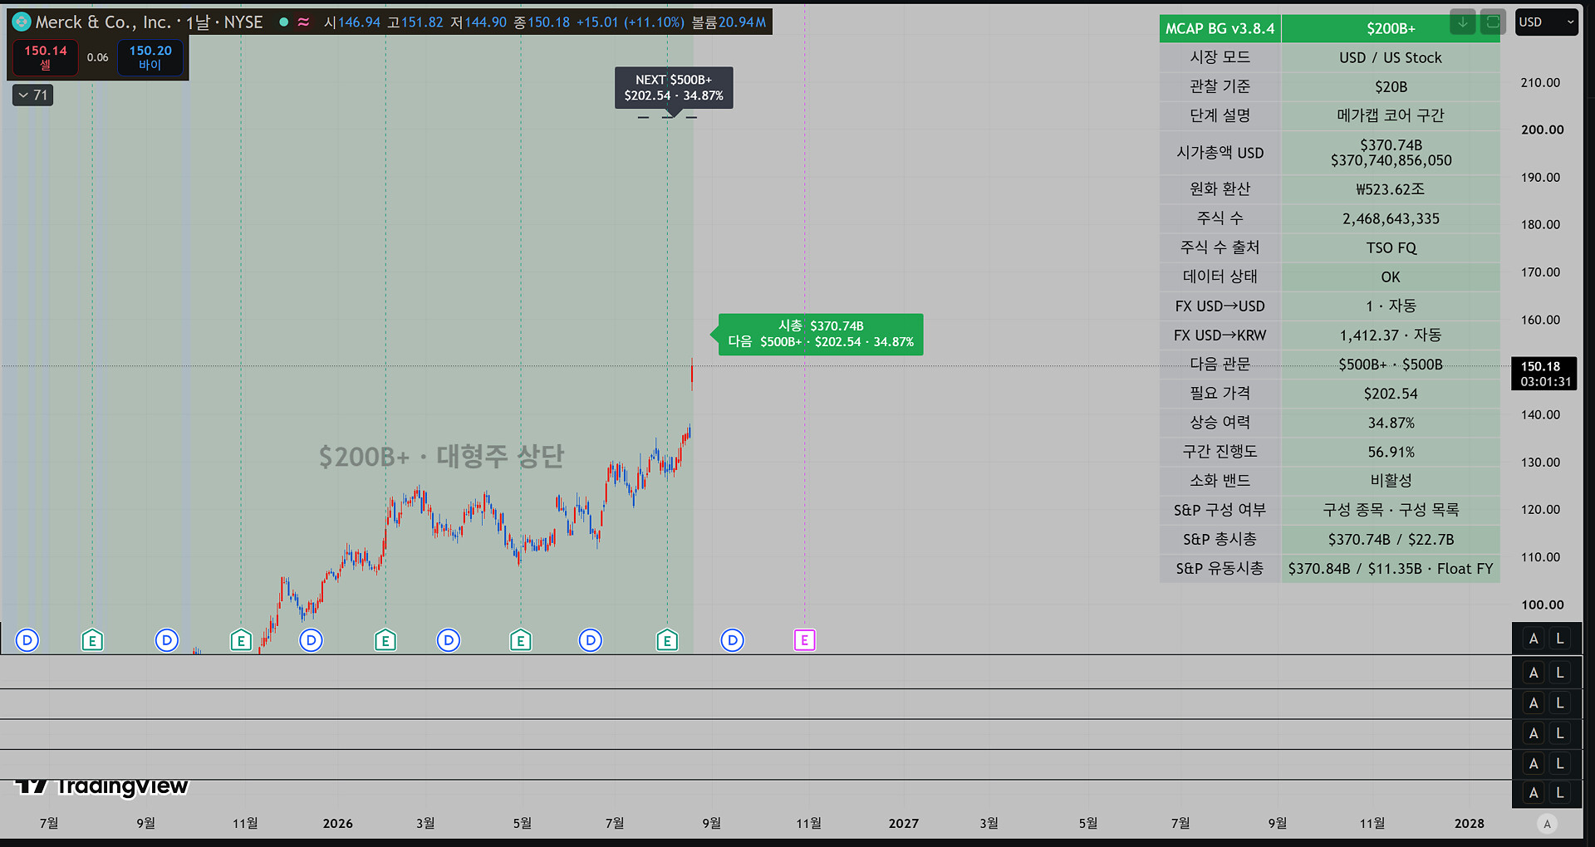The height and width of the screenshot is (847, 1595).
Task: Click the 200.00 price axis label
Action: coord(1543,130)
